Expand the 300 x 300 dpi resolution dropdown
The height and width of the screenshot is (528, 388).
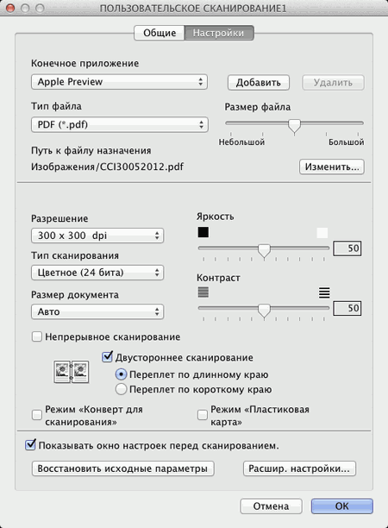[x=97, y=236]
